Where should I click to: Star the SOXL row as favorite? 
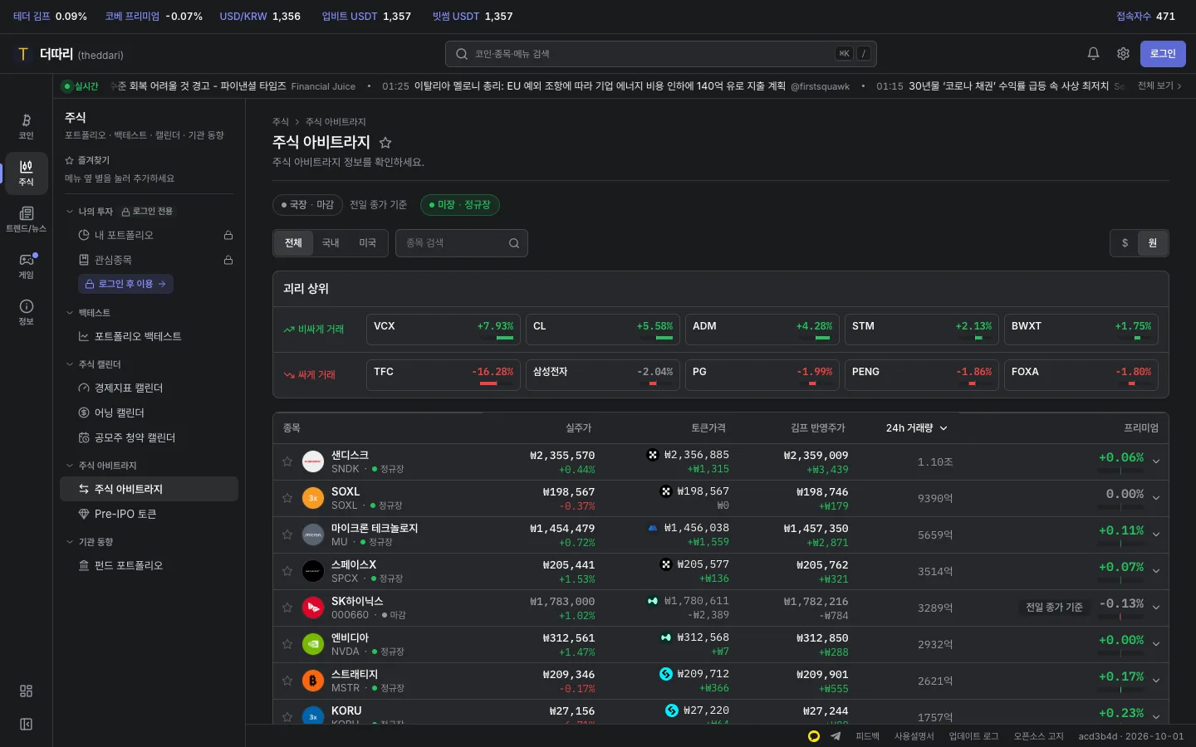[287, 498]
